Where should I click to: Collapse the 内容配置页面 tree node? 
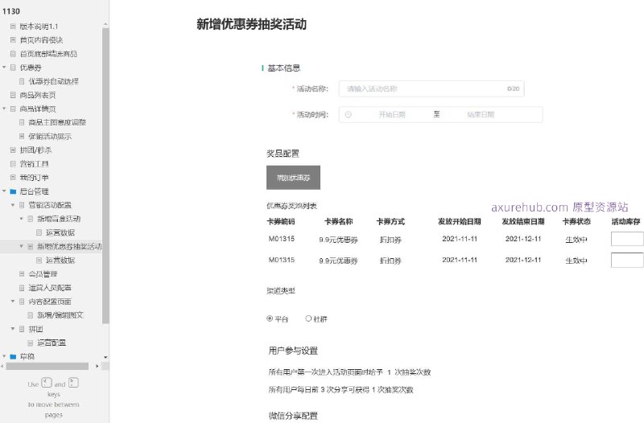click(13, 301)
